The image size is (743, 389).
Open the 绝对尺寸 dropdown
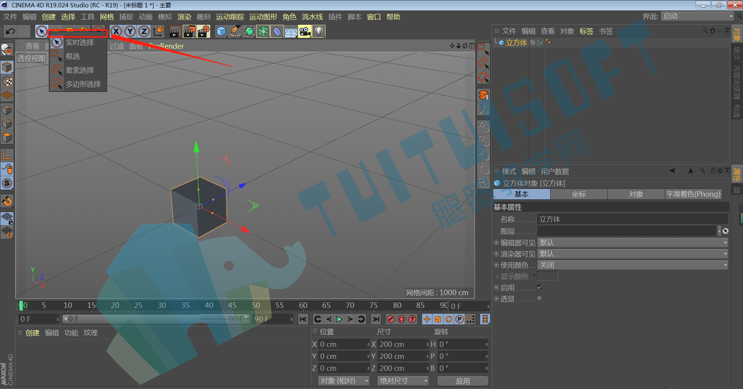[403, 381]
